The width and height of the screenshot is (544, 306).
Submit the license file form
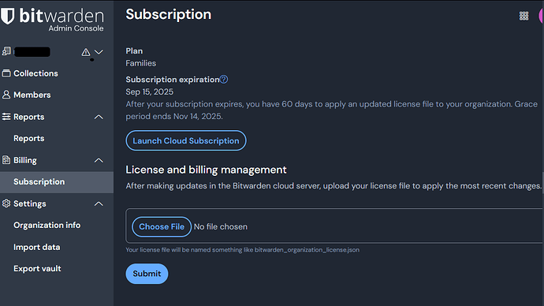coord(147,274)
